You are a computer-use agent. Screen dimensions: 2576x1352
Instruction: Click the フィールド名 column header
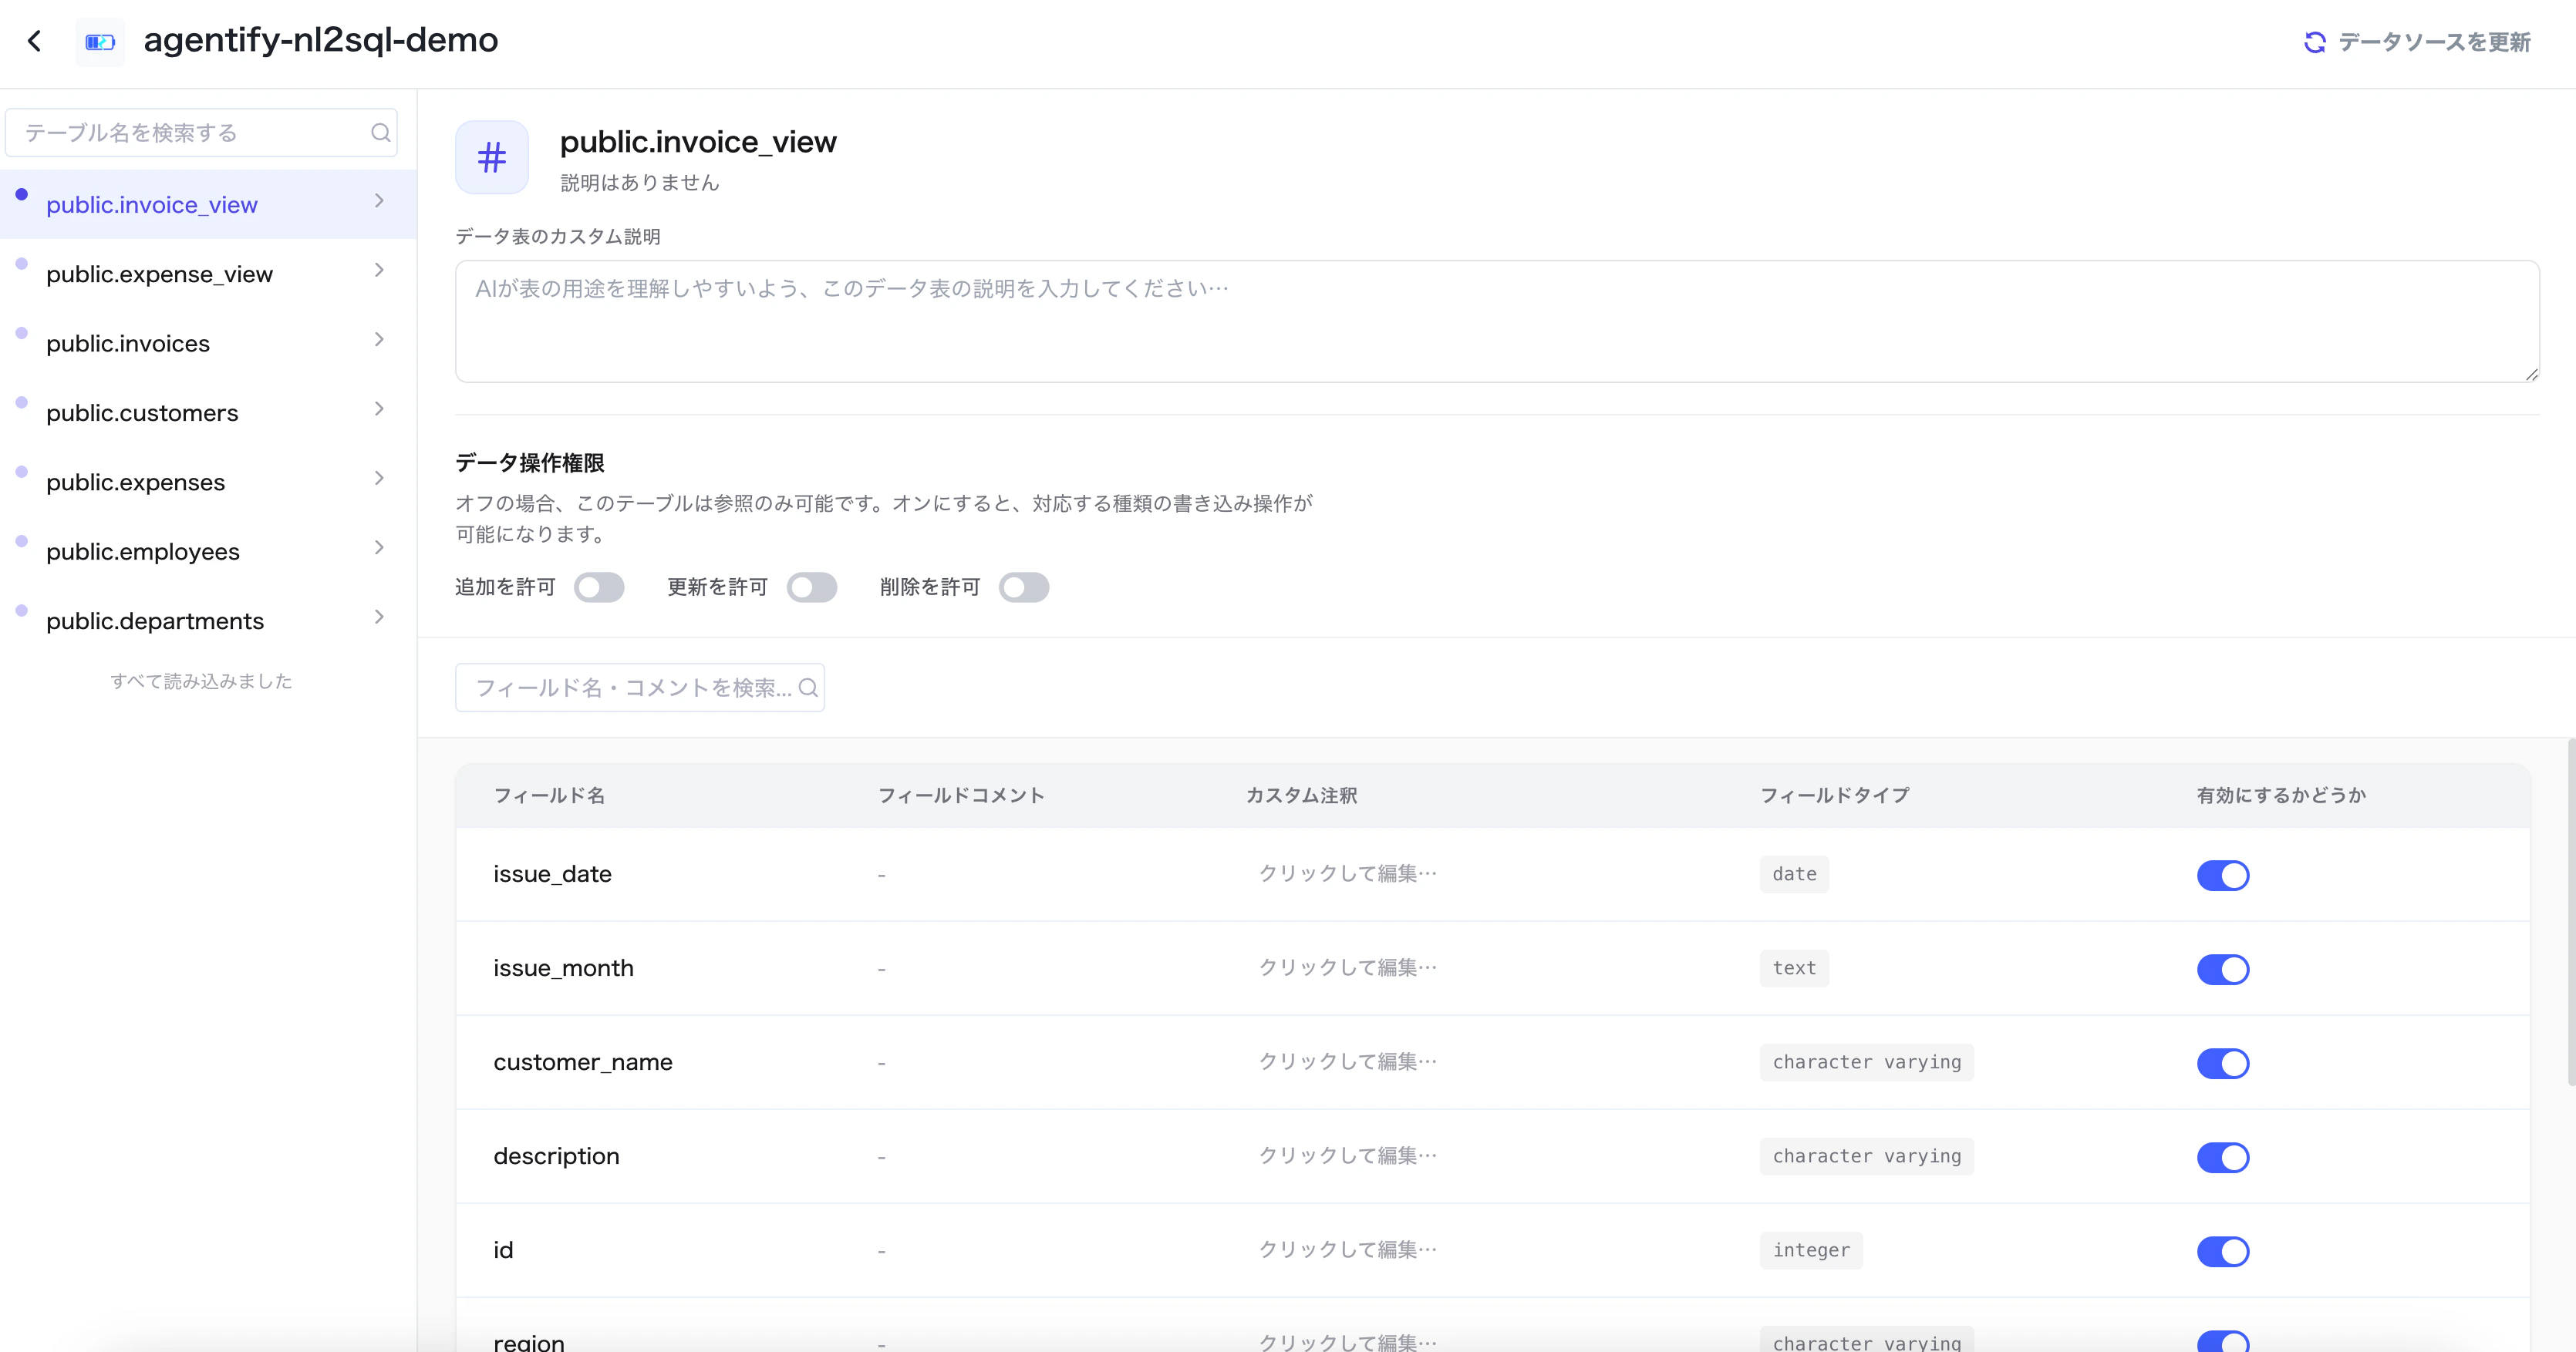click(x=549, y=795)
